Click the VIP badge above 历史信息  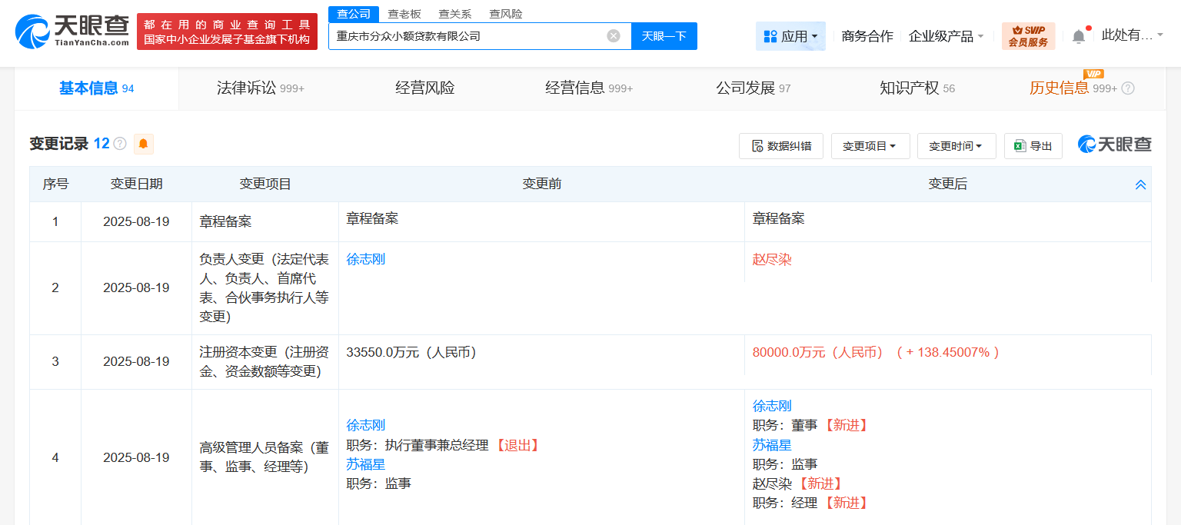[x=1093, y=74]
